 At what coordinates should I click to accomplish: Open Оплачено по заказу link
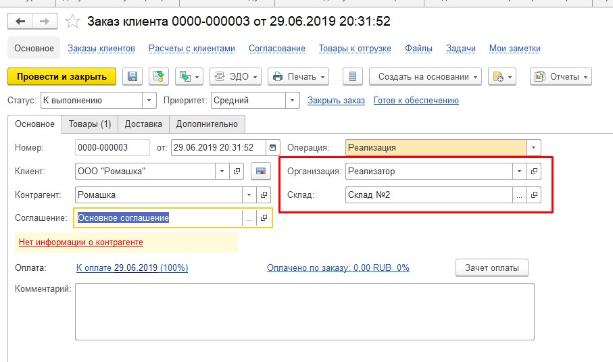(x=338, y=268)
